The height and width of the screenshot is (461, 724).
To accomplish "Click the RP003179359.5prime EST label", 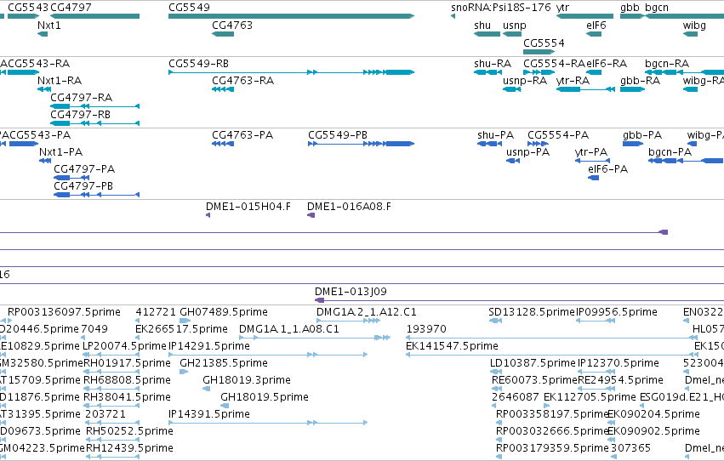I will [552, 448].
